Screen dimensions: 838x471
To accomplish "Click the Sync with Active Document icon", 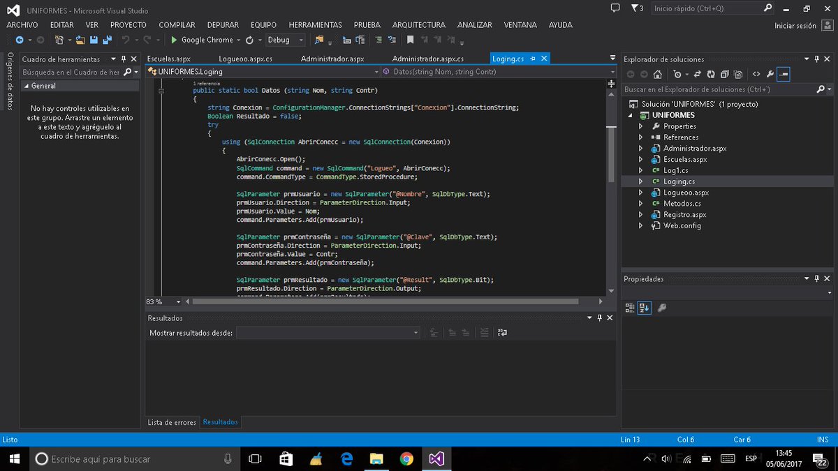I will 697,73.
